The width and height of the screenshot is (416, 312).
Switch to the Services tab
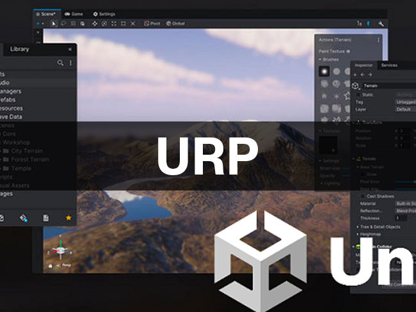pos(389,65)
